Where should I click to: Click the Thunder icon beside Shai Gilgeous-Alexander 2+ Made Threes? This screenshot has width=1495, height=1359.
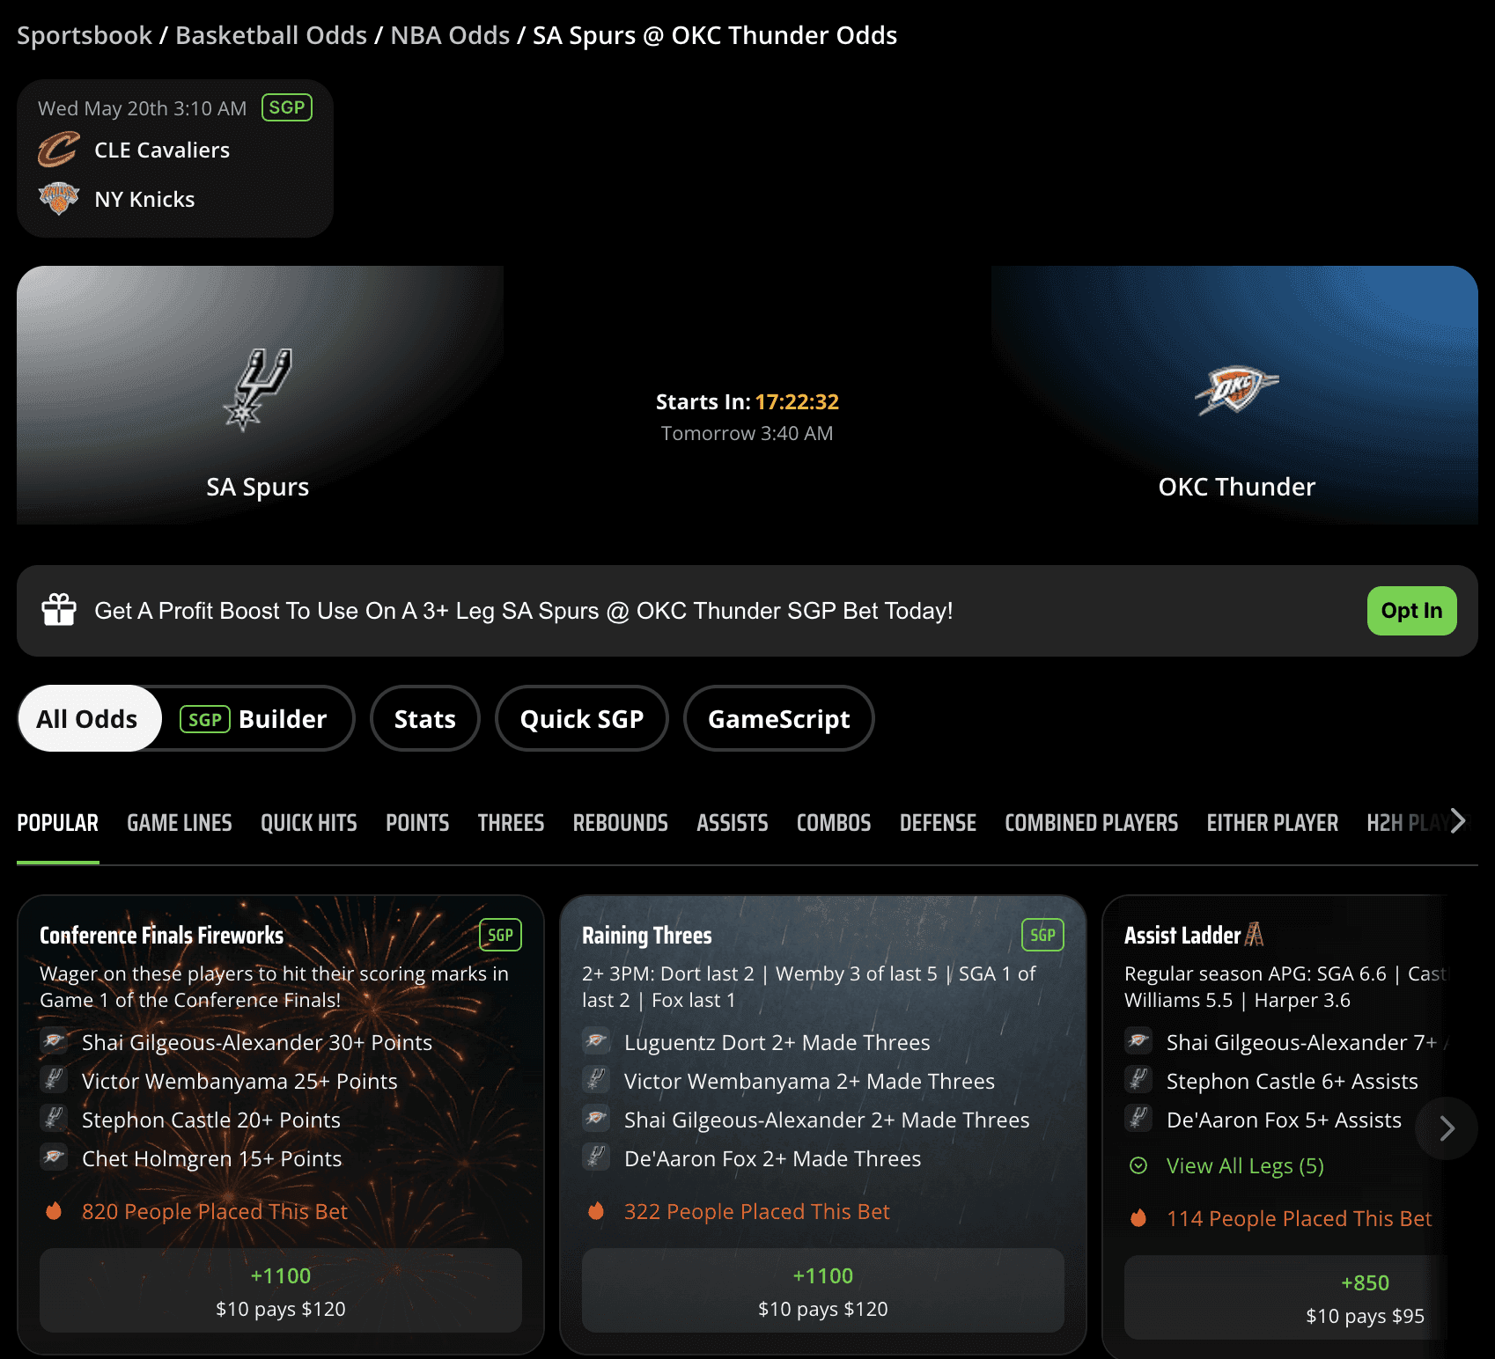[596, 1120]
